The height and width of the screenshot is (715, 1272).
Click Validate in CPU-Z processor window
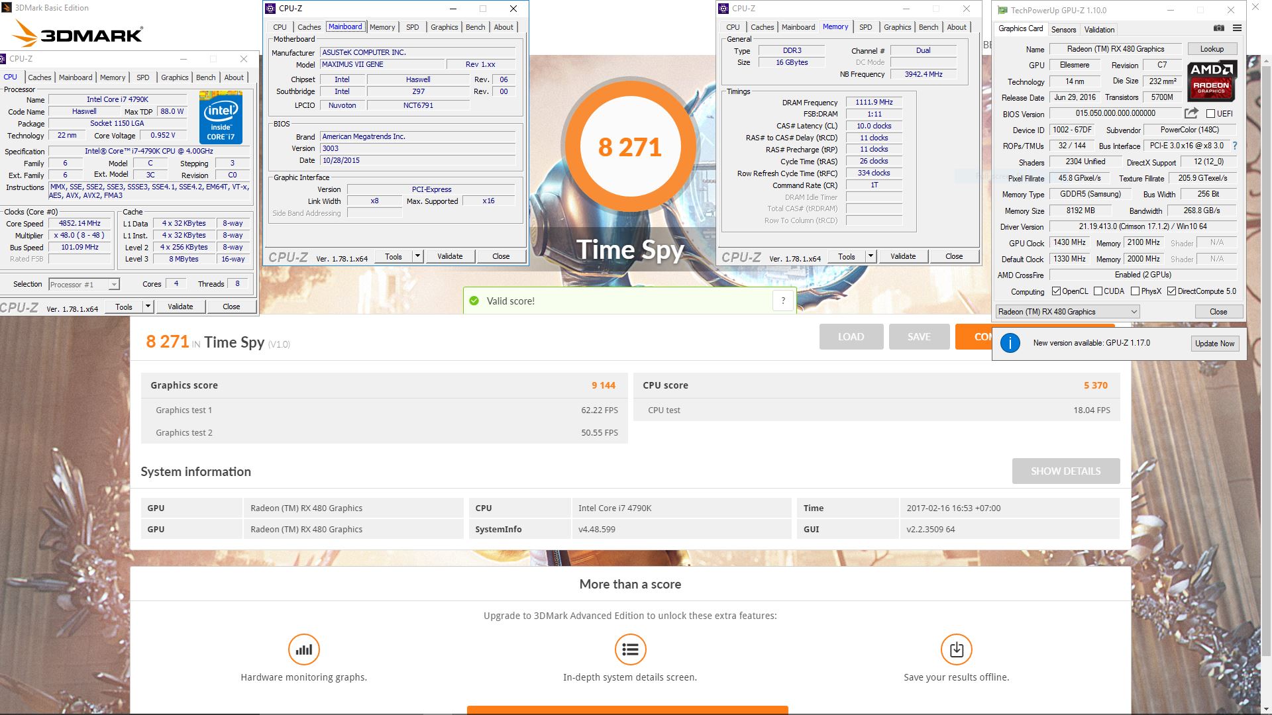(x=180, y=307)
